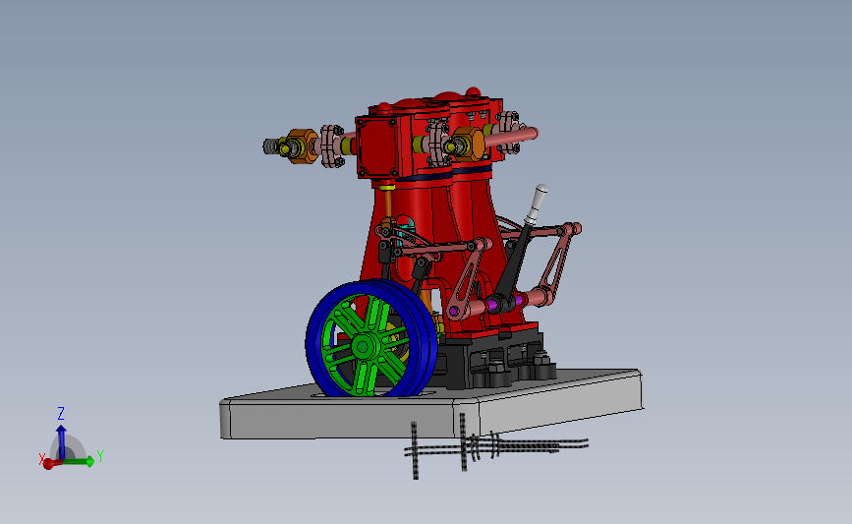Select the orange hex nut on left shaft

[x=302, y=146]
